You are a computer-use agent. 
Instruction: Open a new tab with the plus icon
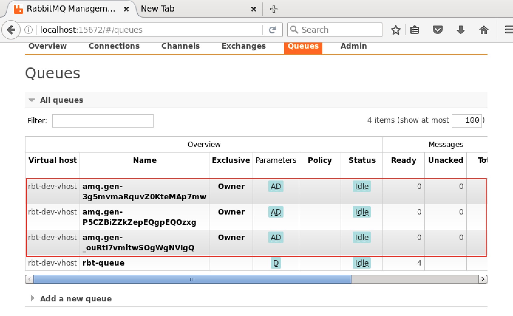[x=273, y=9]
